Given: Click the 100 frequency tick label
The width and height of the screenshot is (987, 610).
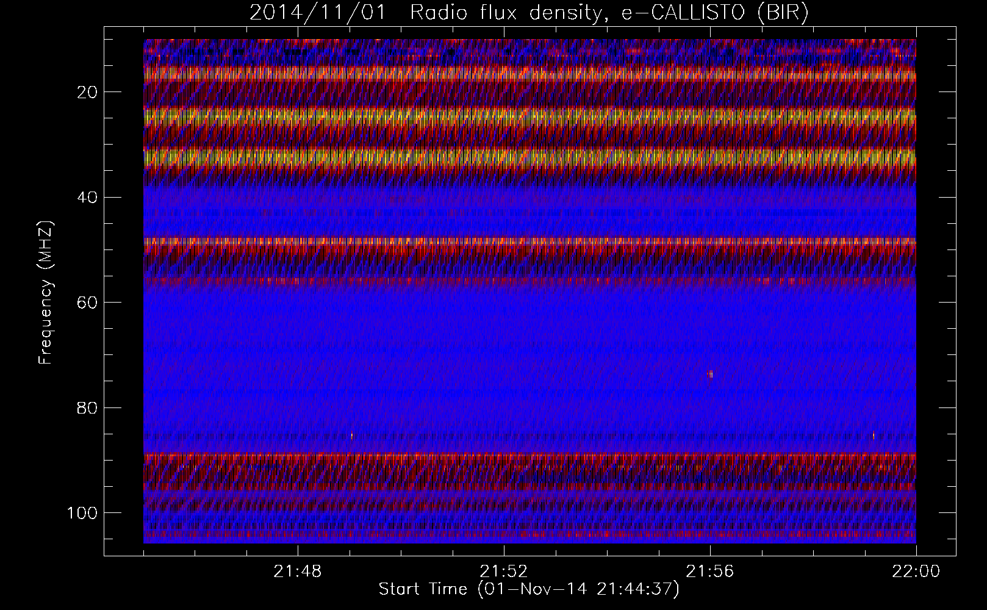Looking at the screenshot, I should [x=82, y=512].
